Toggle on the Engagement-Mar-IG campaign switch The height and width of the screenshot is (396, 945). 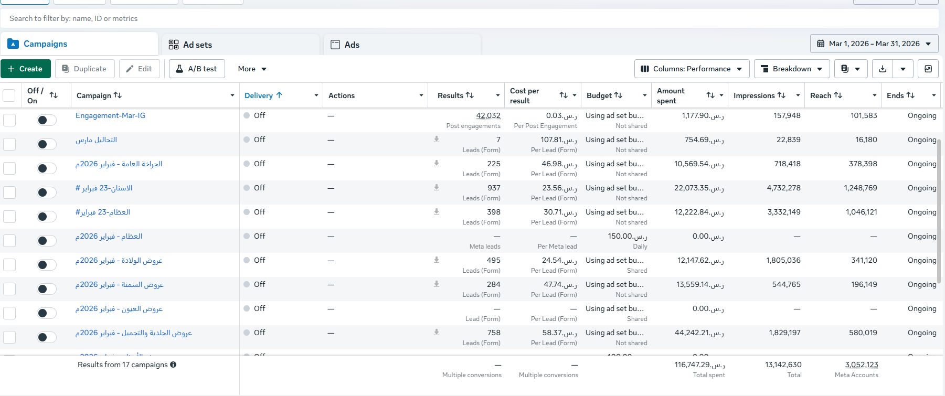pos(47,120)
